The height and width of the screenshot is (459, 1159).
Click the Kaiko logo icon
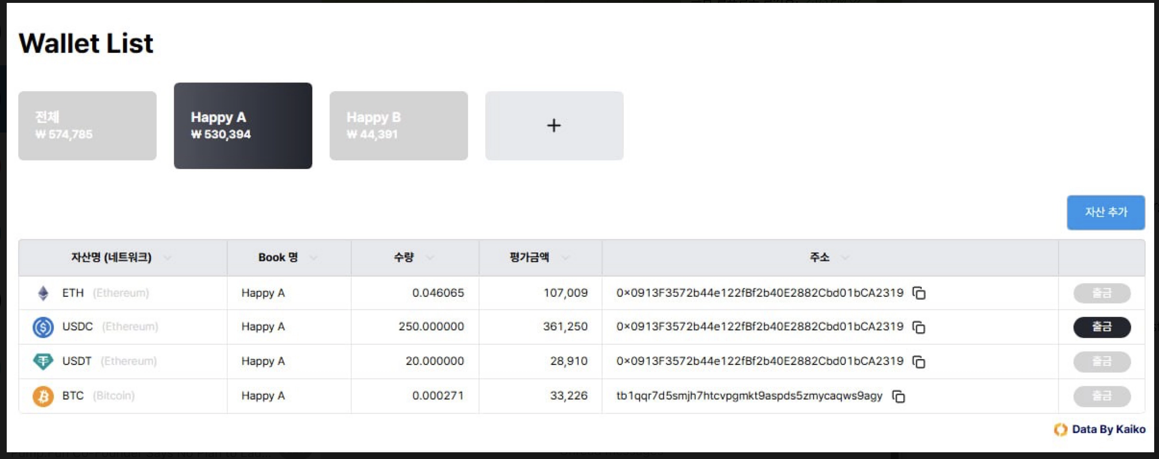click(x=1060, y=429)
